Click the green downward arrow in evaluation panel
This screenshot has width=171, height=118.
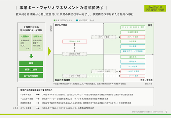[x=31, y=56]
